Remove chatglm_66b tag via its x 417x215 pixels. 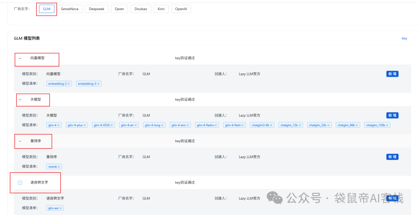(357, 125)
